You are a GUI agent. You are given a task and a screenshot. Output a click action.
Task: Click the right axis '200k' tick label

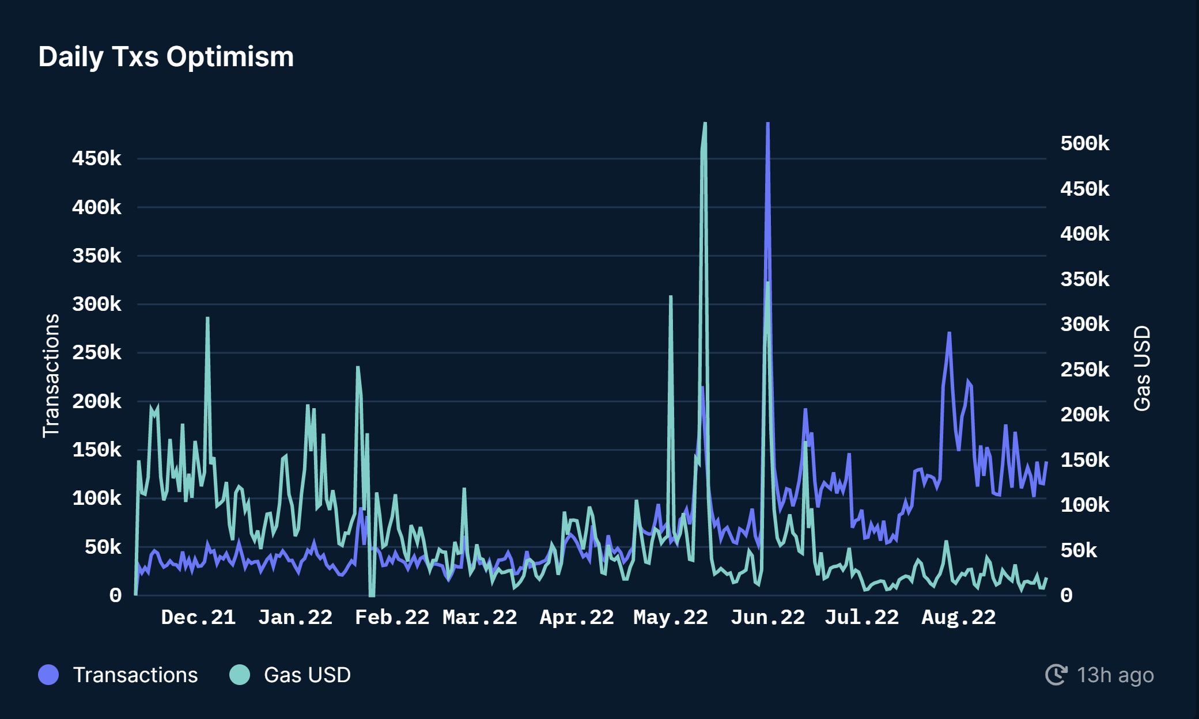pyautogui.click(x=1085, y=414)
